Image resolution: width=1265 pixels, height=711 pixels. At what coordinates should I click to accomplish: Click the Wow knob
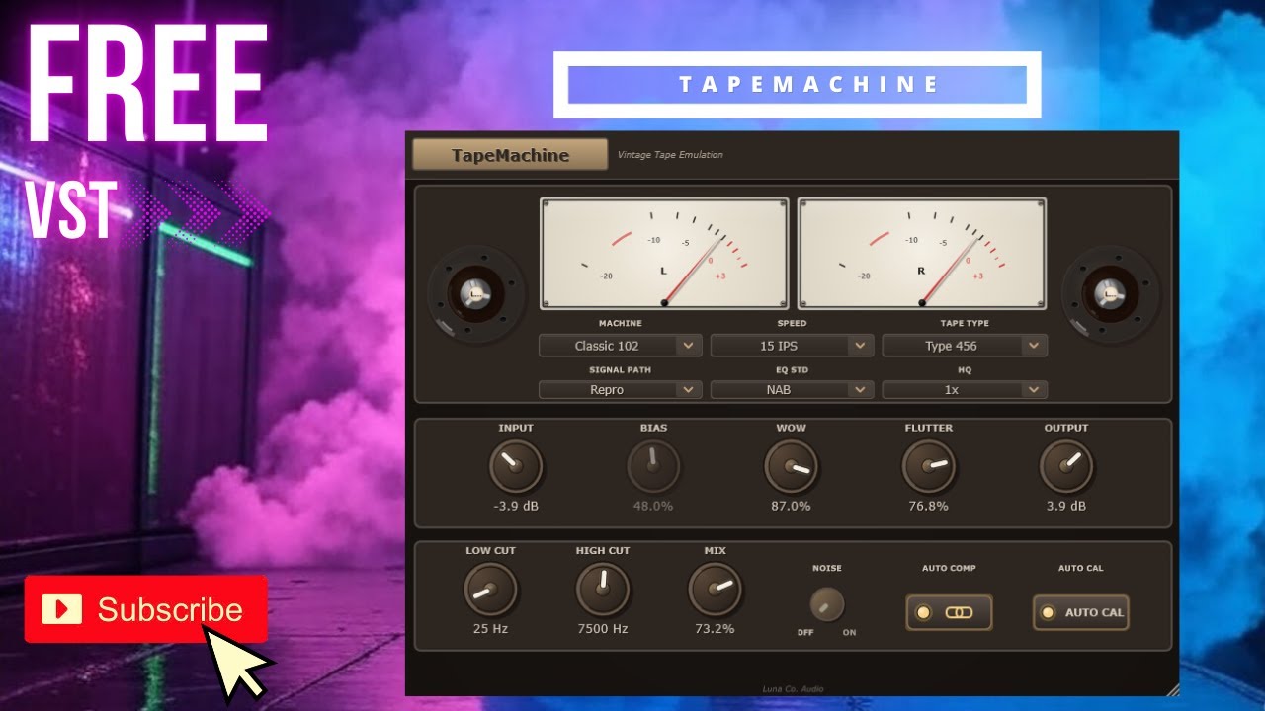tap(791, 466)
